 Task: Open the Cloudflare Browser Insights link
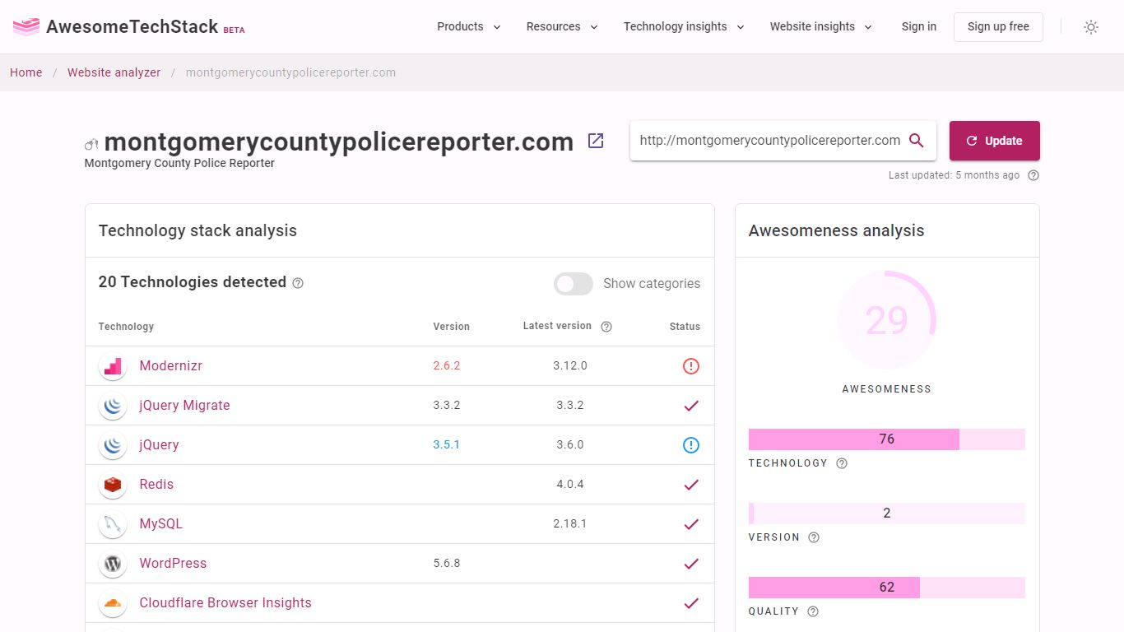(x=225, y=603)
